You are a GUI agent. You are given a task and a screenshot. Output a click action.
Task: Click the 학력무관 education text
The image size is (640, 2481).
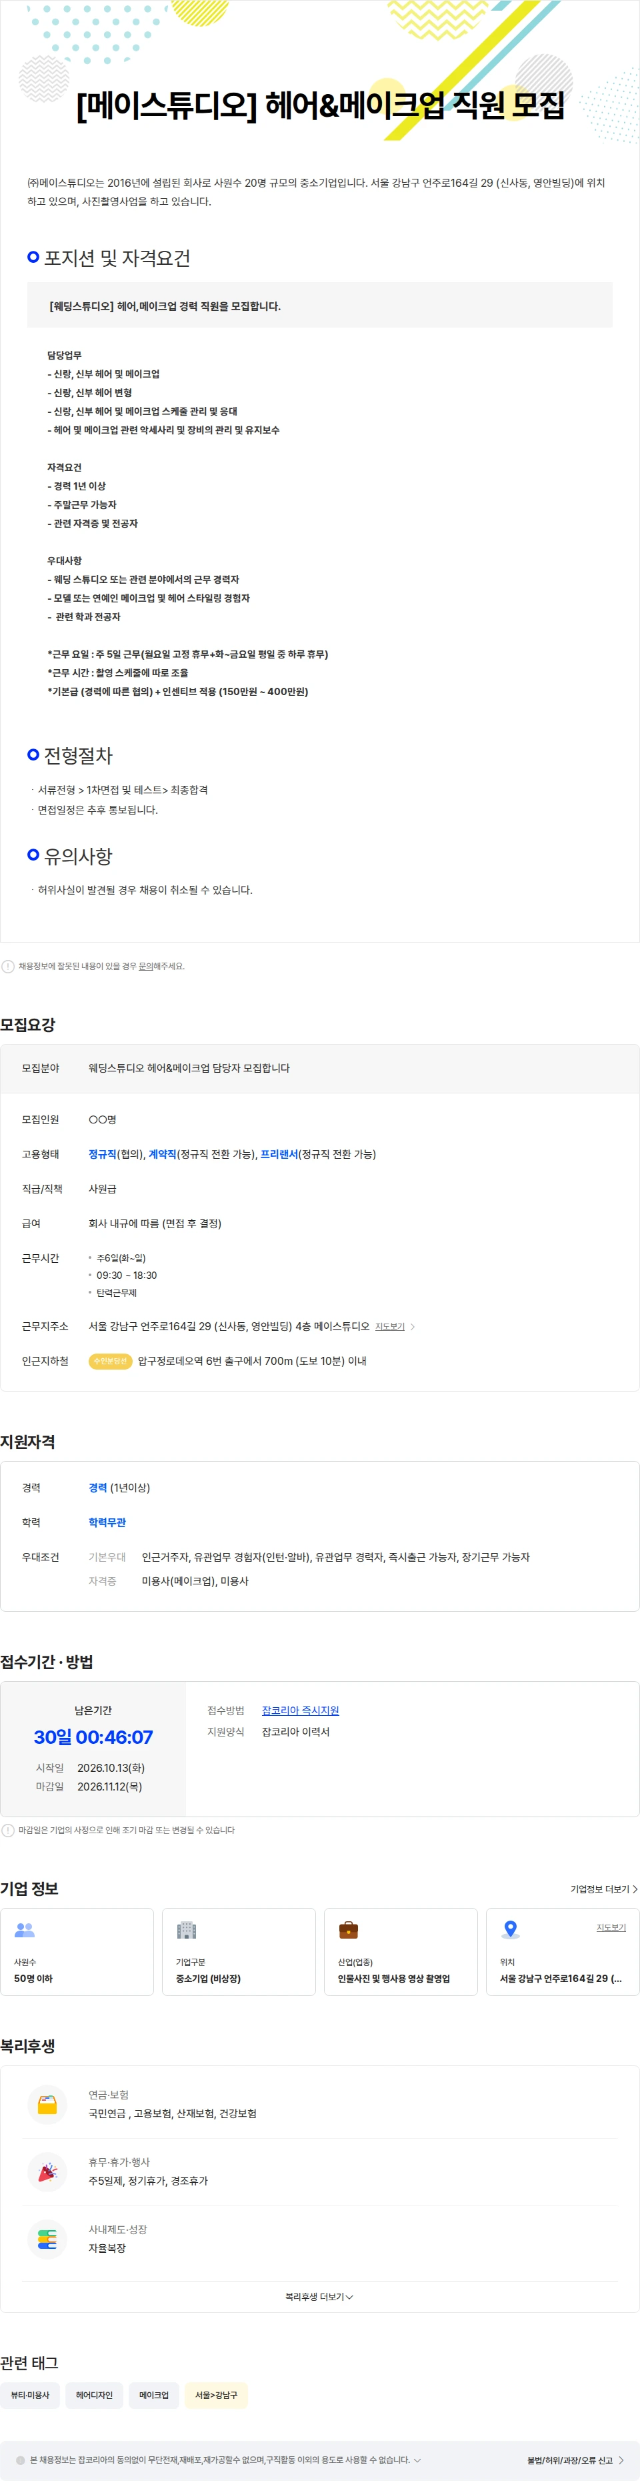[107, 1523]
